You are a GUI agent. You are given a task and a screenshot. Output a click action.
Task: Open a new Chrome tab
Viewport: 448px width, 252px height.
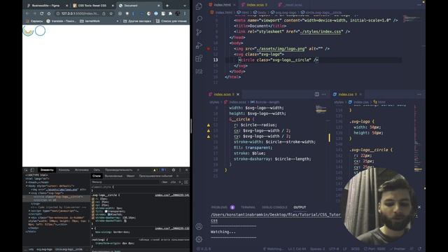tap(167, 6)
